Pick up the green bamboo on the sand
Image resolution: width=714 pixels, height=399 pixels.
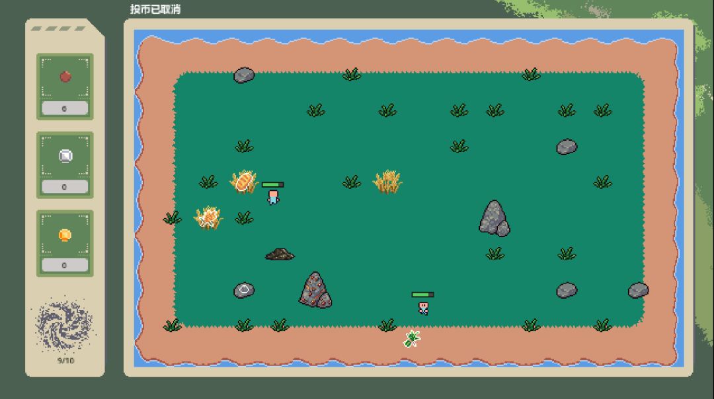[x=412, y=338]
